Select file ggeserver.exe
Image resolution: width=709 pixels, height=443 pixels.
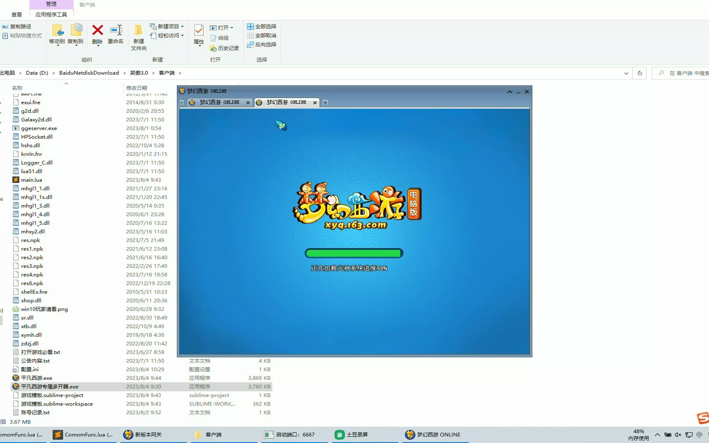pos(39,128)
